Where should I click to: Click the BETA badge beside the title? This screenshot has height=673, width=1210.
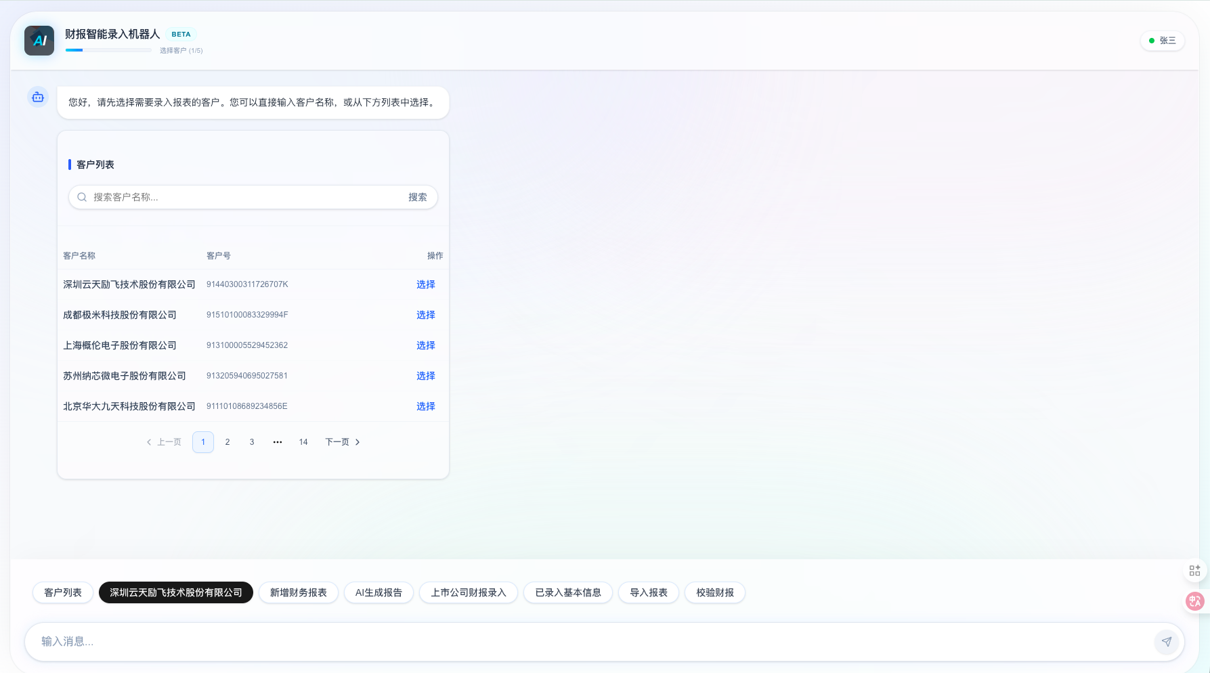coord(181,35)
